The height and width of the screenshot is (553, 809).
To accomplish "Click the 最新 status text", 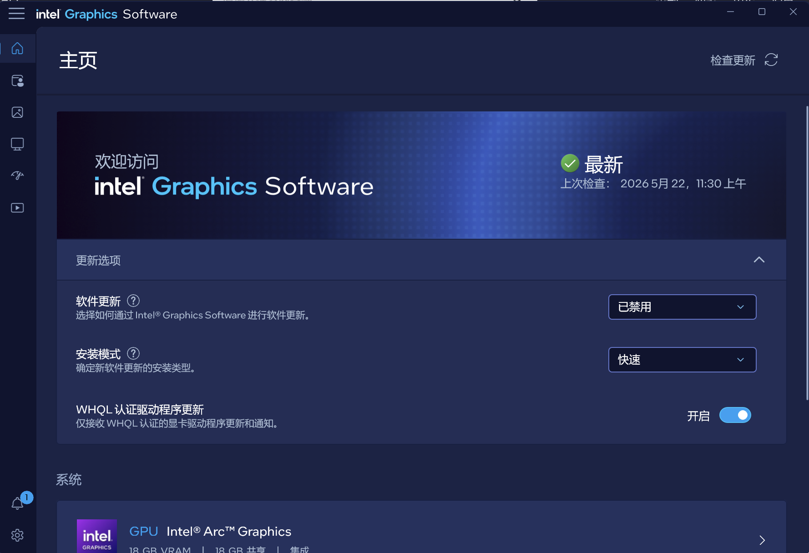I will pos(603,164).
